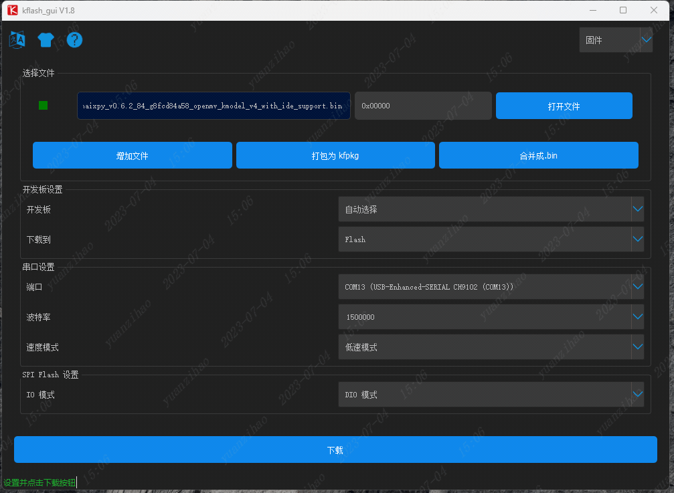Click the language translate icon

pyautogui.click(x=17, y=40)
